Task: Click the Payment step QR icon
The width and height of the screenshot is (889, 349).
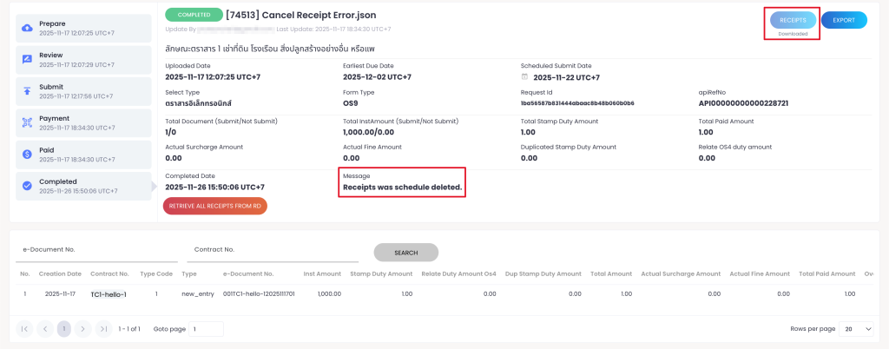Action: click(x=27, y=122)
